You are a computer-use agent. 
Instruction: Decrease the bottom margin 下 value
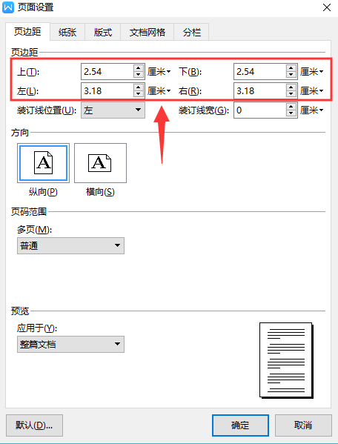[x=291, y=75]
